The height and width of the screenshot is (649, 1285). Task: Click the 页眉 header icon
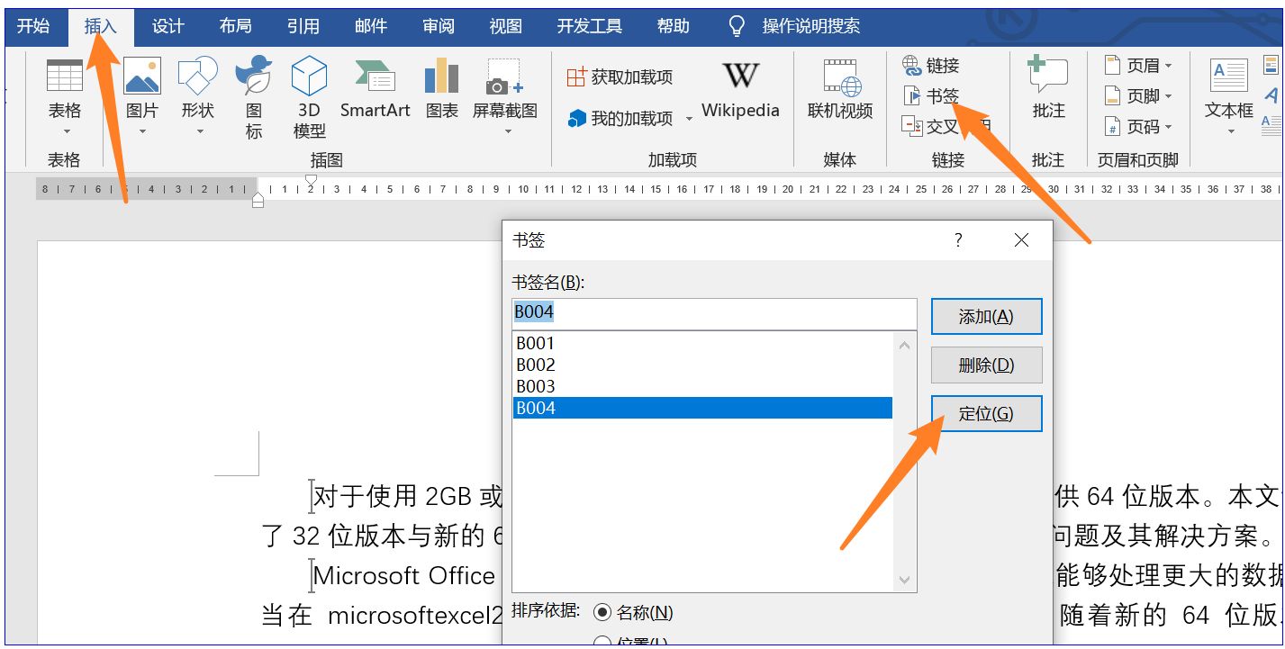pos(1113,66)
